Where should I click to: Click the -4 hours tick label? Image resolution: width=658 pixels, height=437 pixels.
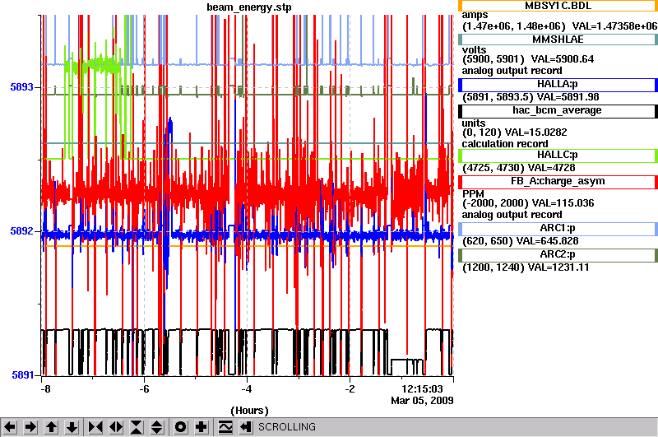point(246,389)
